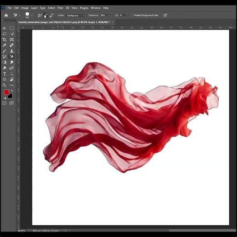
Task: Click the Home icon in options bar
Action: (6, 15)
